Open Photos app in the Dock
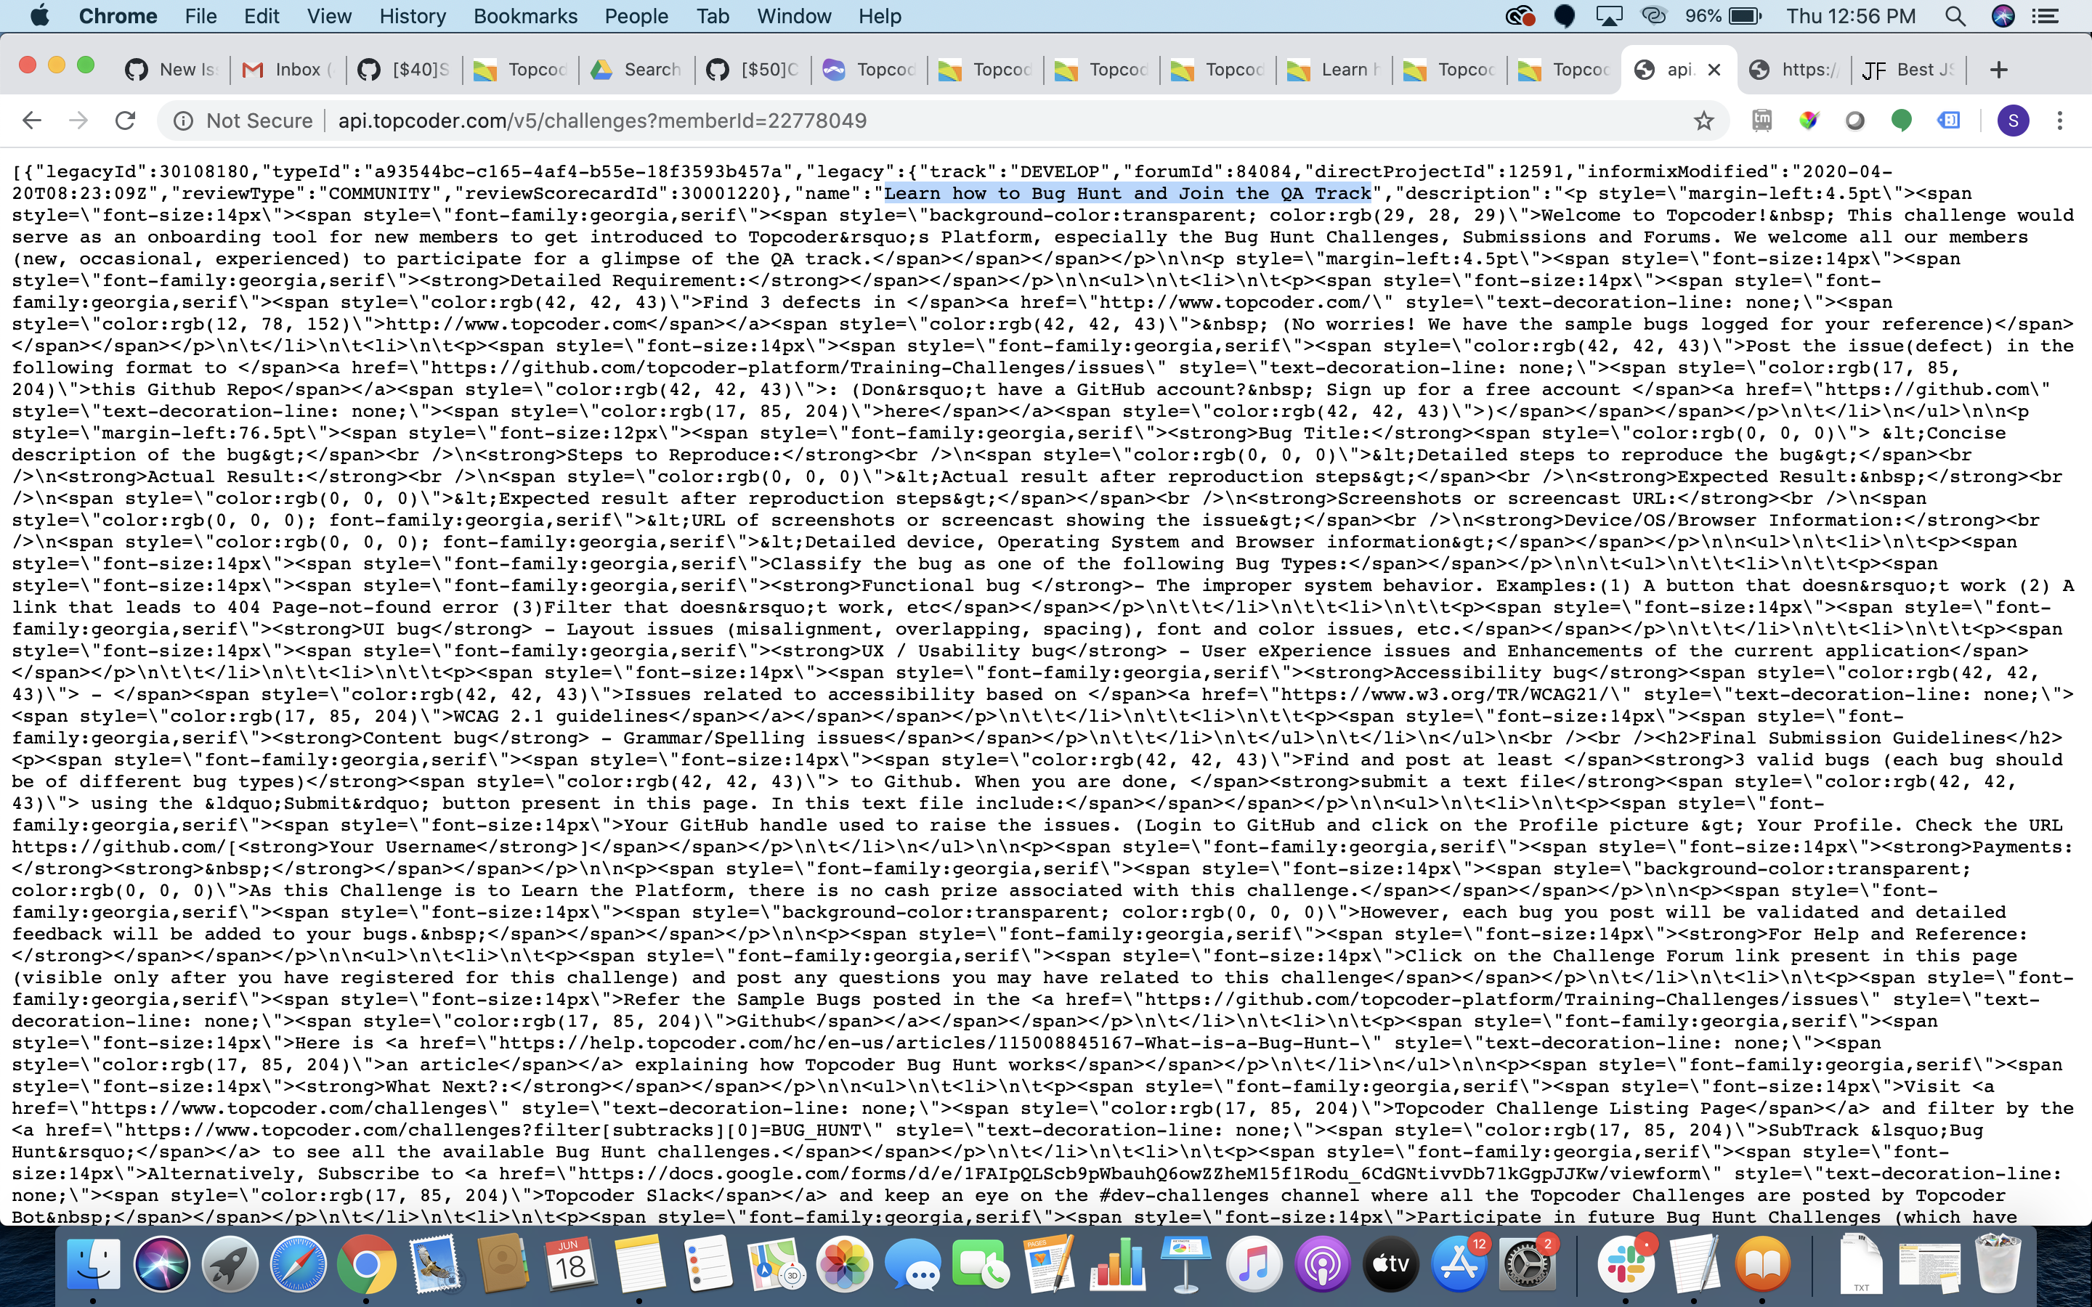This screenshot has width=2092, height=1307. coord(844,1263)
